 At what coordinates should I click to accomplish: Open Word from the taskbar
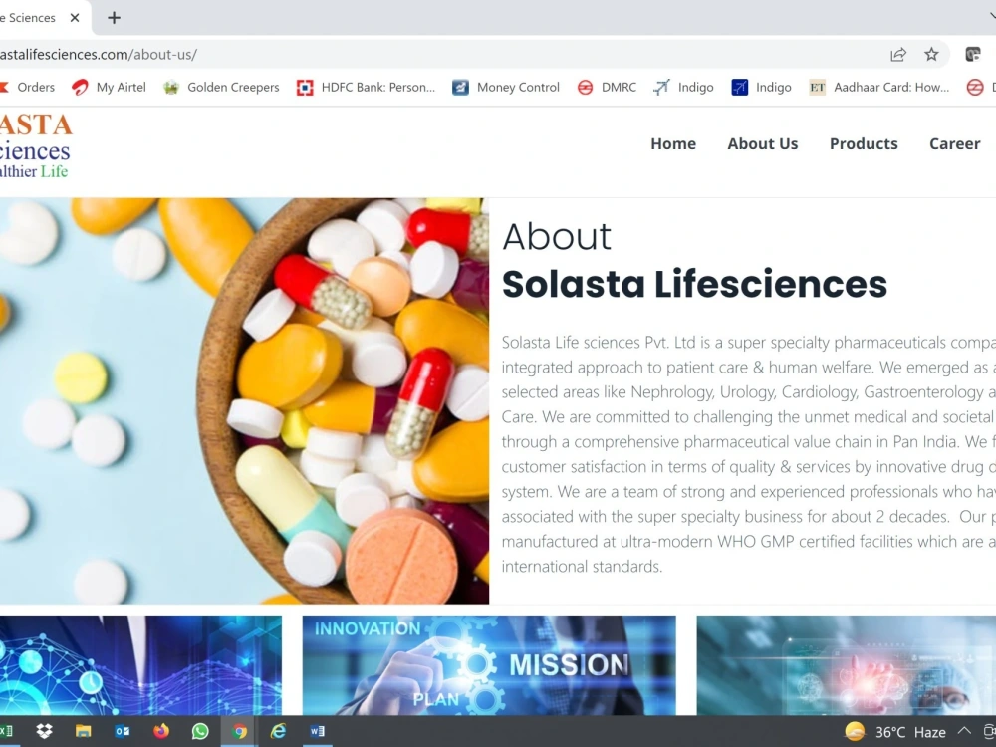317,731
